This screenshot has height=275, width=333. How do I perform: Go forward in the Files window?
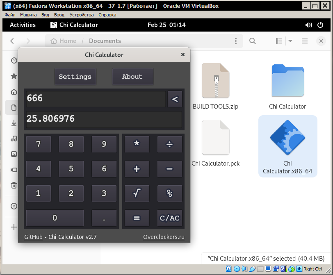pos(28,41)
